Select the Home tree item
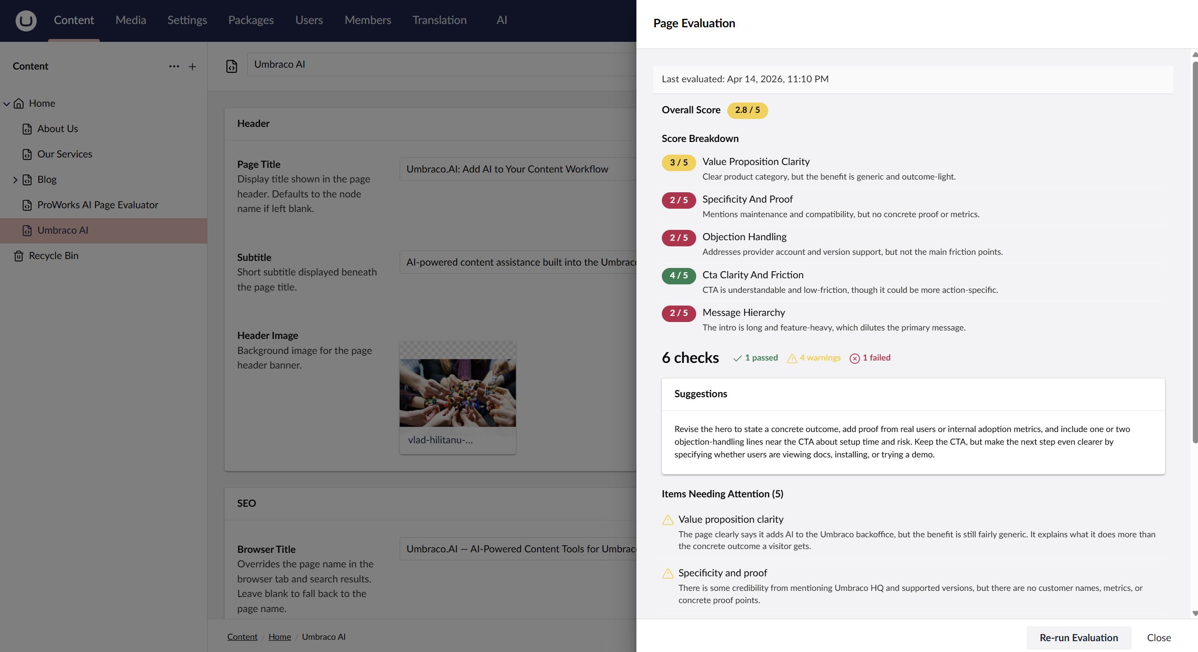Image resolution: width=1198 pixels, height=652 pixels. [x=42, y=103]
